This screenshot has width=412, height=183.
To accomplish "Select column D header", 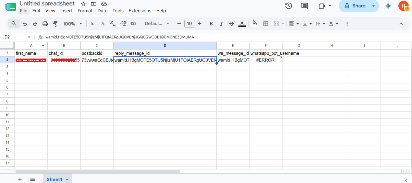I will tap(165, 46).
